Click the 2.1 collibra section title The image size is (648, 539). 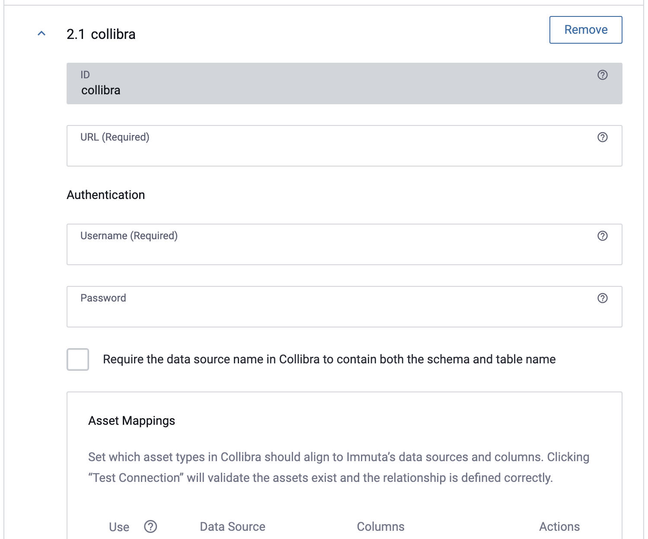coord(101,34)
